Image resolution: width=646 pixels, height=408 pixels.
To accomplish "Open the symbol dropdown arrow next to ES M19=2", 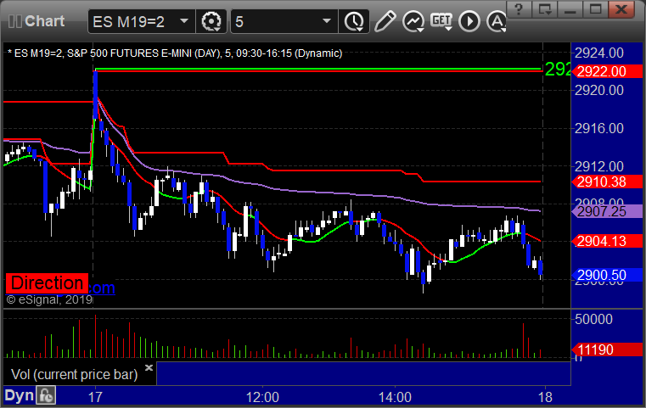I will [184, 21].
